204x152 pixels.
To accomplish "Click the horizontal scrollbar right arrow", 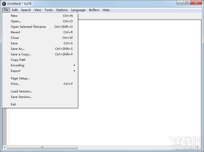I will [197, 147].
